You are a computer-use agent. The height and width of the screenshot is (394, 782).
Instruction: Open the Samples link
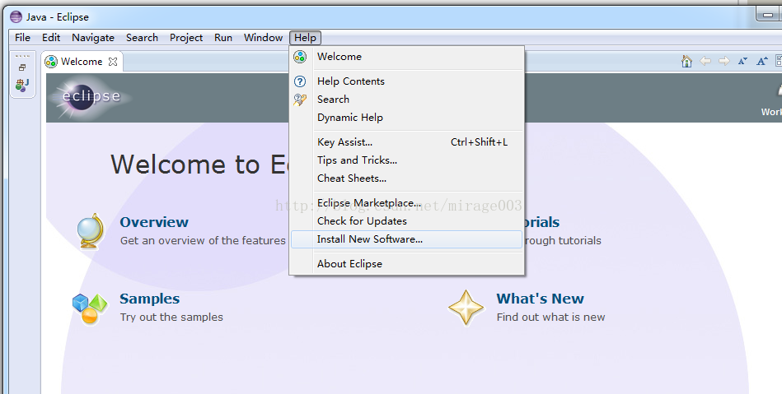click(150, 299)
